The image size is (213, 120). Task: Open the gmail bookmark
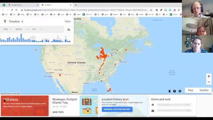pos(114,14)
